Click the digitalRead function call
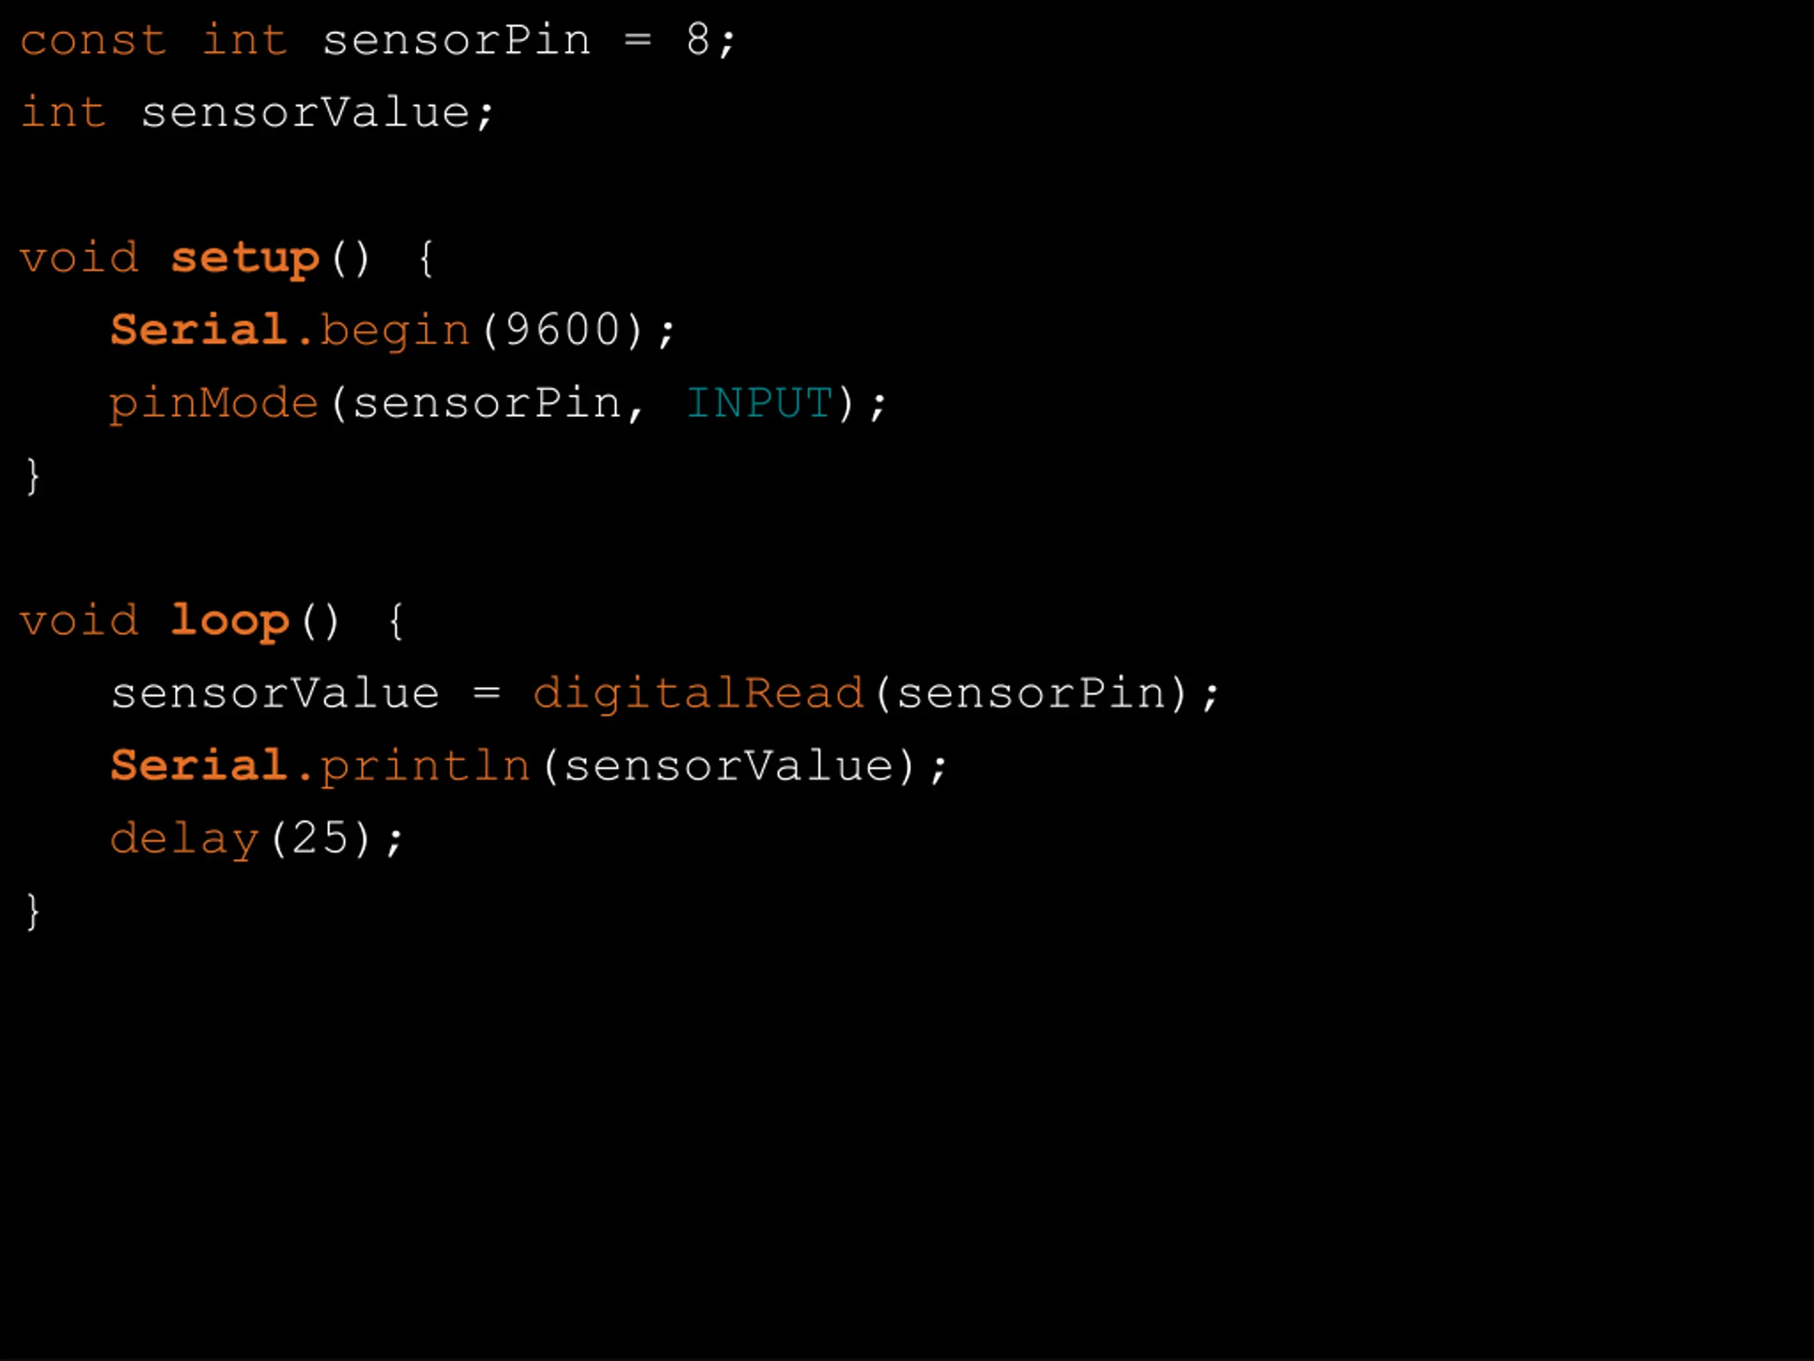Screen dimensions: 1814x1361 [699, 695]
